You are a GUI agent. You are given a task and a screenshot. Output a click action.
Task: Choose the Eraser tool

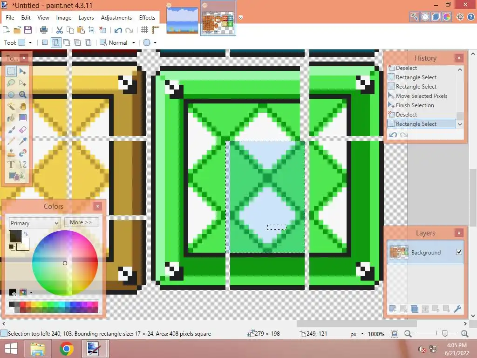coord(22,130)
